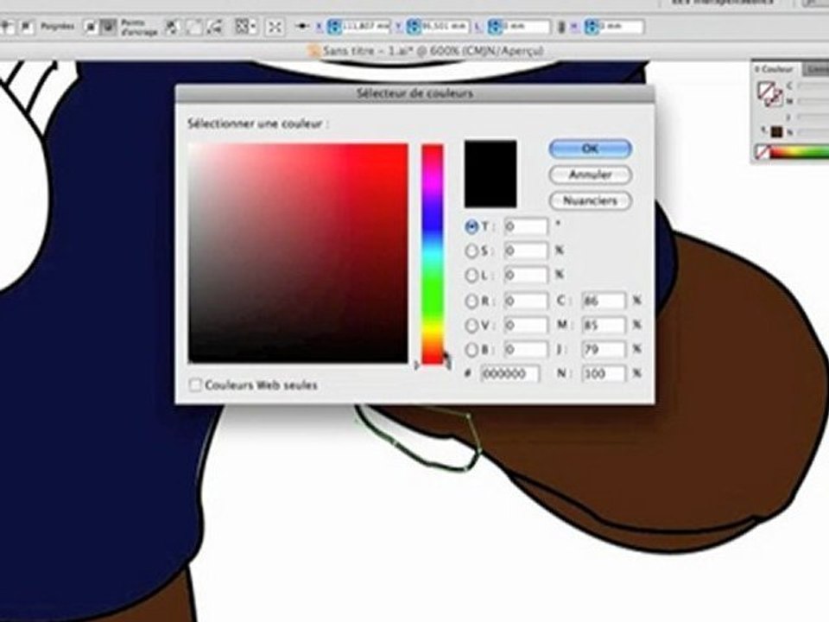This screenshot has height=622, width=829.
Task: Click the Y coordinate stepper arrows
Action: tap(414, 27)
